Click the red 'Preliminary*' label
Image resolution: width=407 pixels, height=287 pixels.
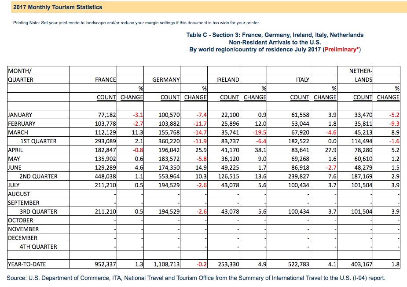point(341,50)
